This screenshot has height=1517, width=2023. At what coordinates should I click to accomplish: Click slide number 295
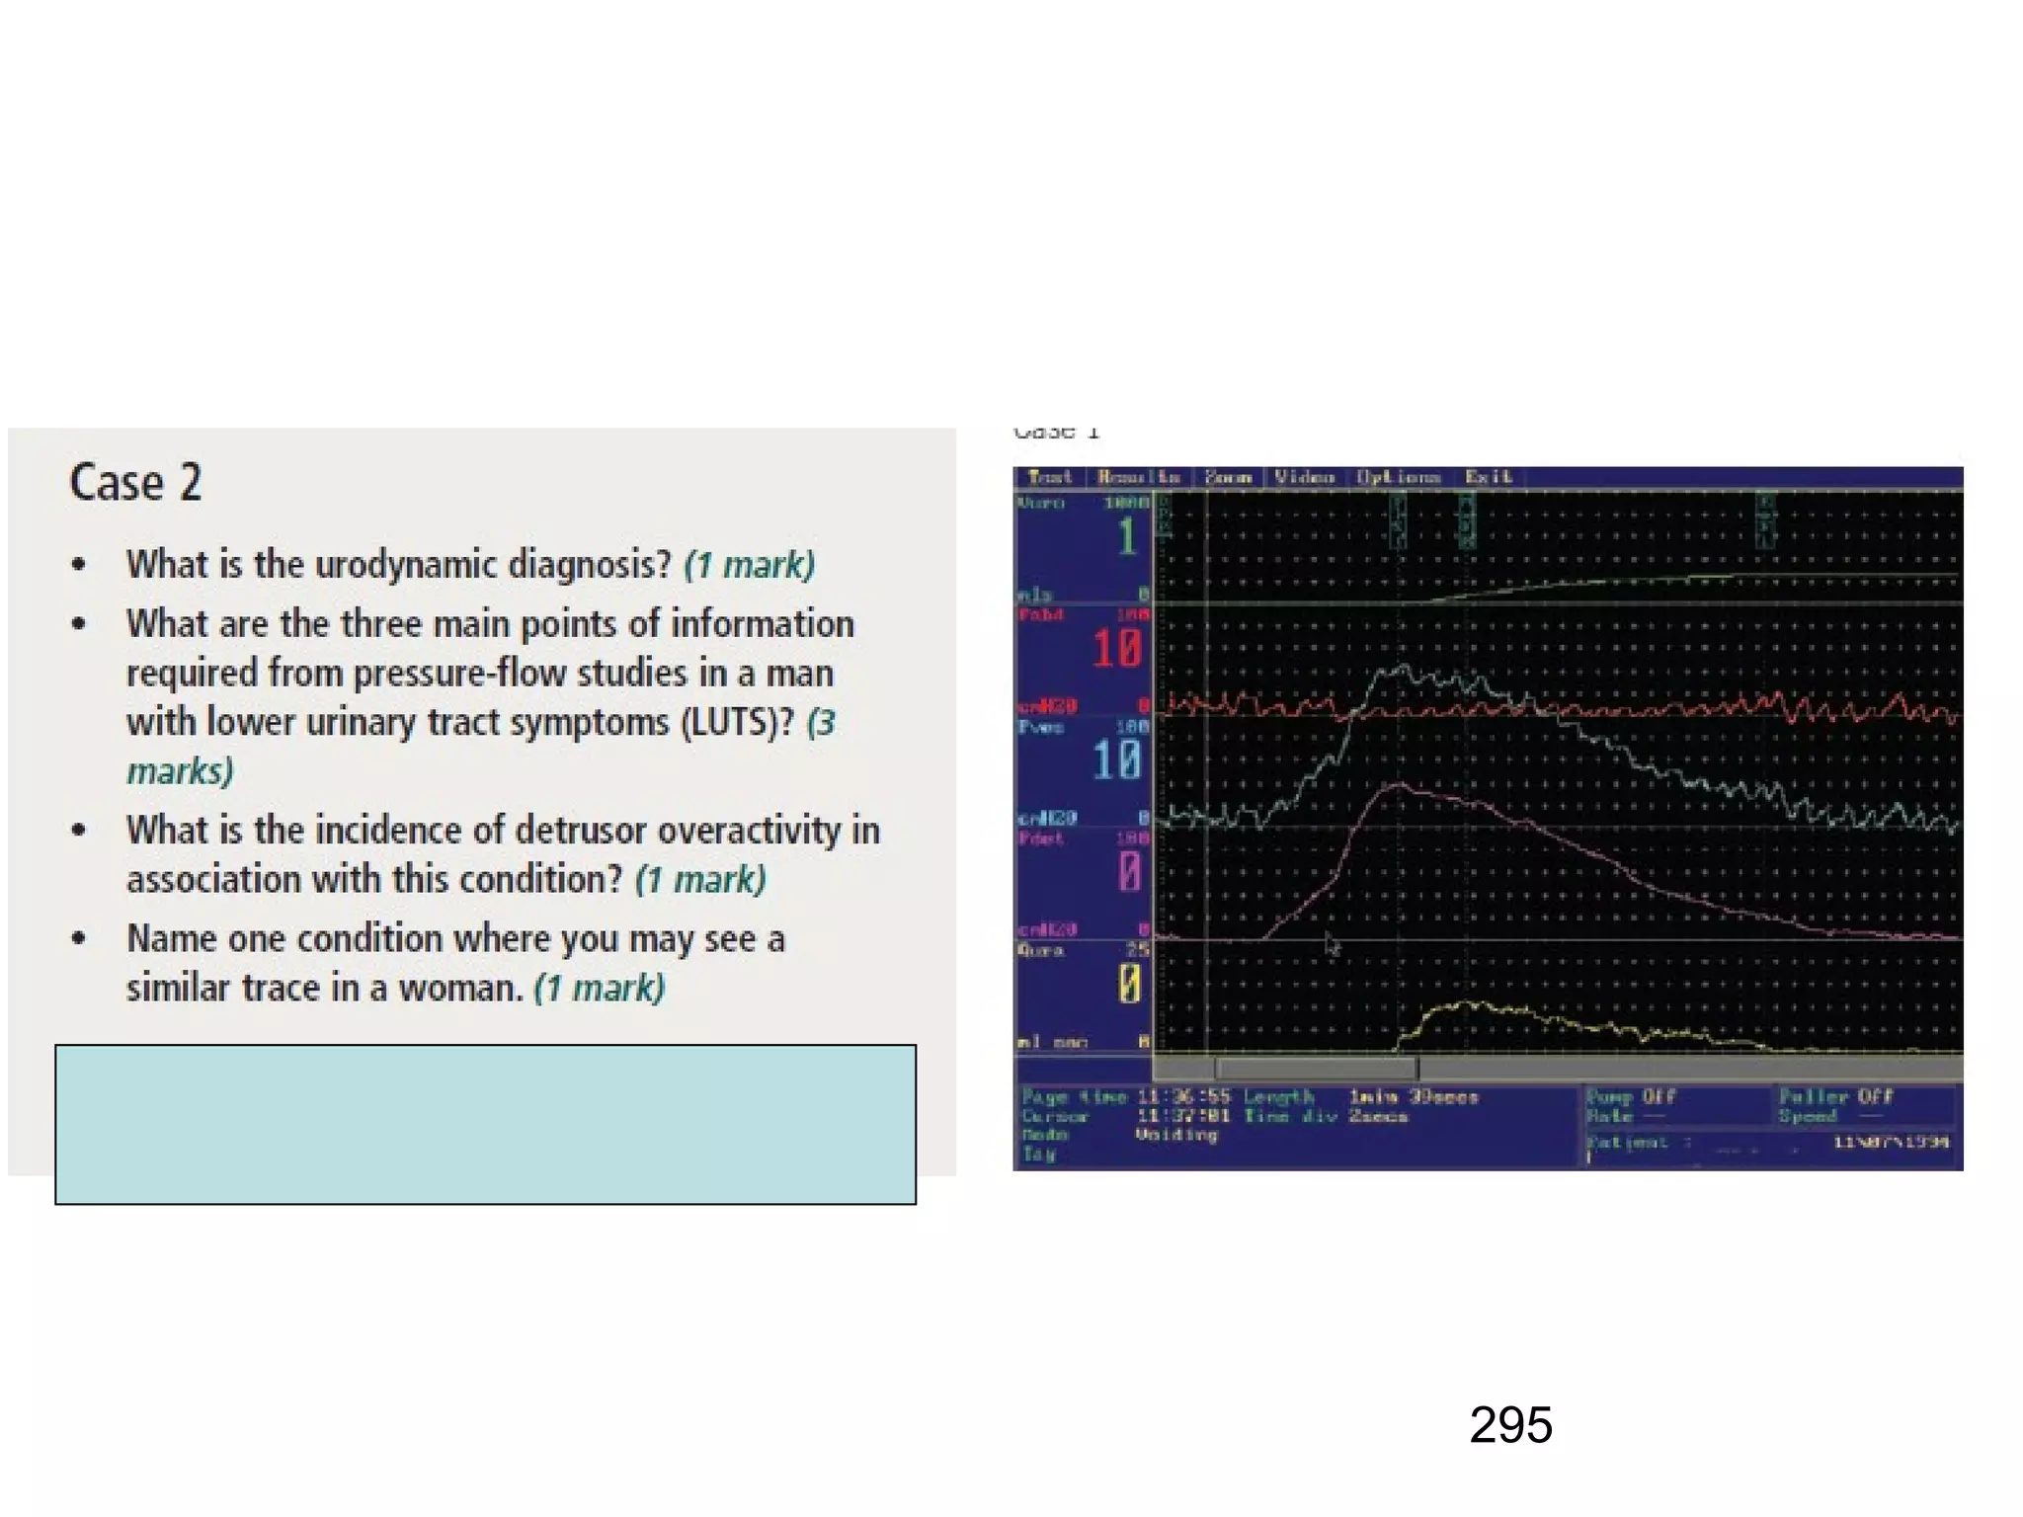coord(1510,1425)
